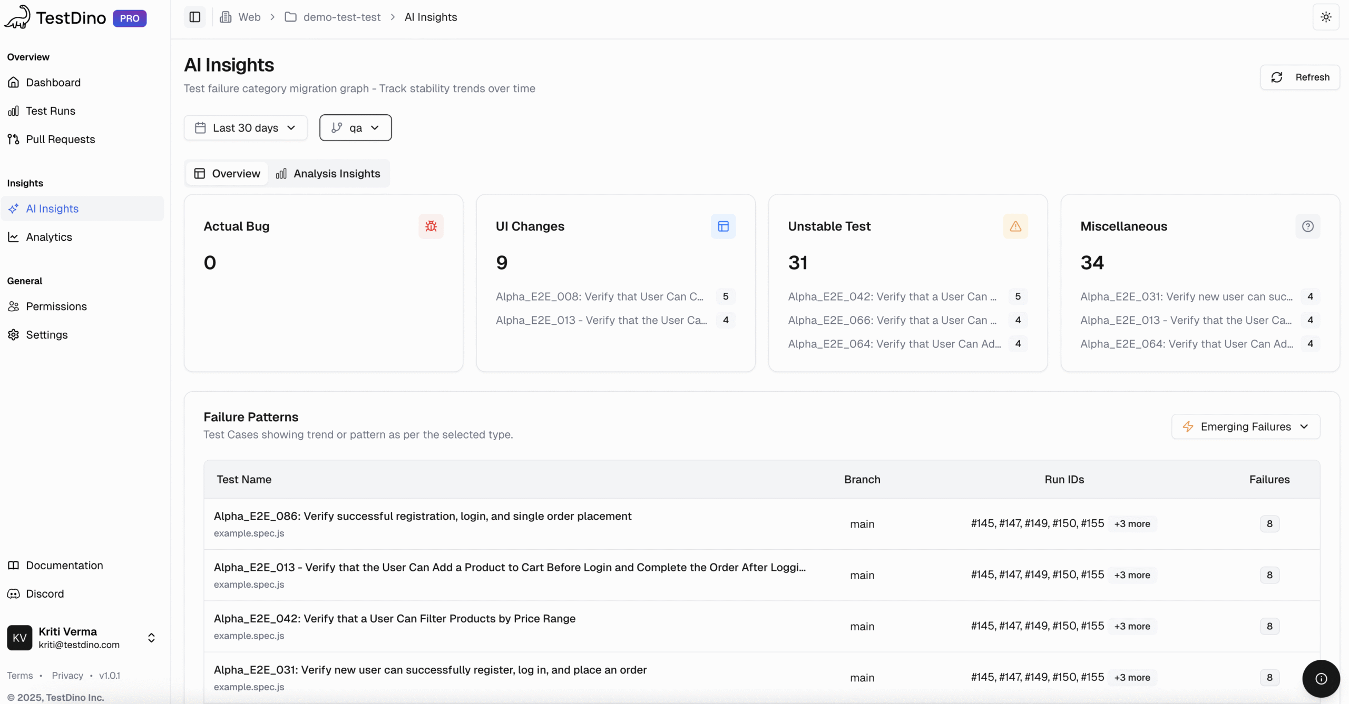Open the Emerging Failures dropdown

pos(1246,427)
